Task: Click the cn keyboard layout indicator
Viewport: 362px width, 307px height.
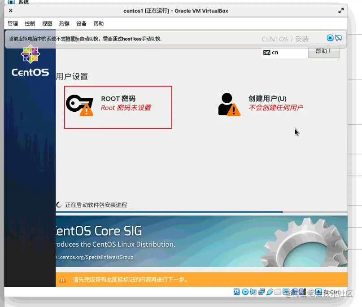Action: click(284, 53)
